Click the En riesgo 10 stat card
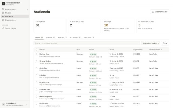Viewport: 173px width, 108px height. (118, 26)
